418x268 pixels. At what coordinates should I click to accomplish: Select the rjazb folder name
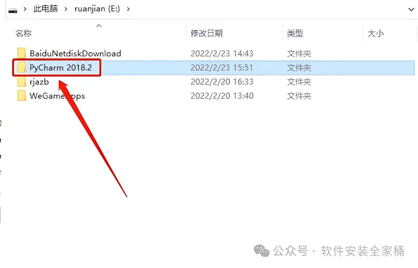point(39,82)
